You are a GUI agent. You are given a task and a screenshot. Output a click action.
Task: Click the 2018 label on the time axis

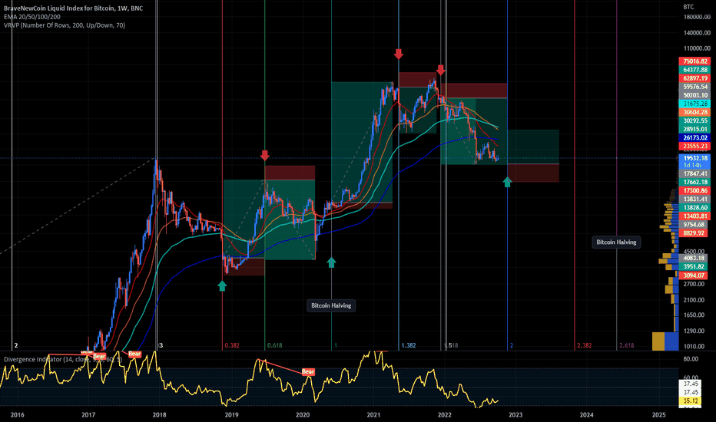coord(159,414)
